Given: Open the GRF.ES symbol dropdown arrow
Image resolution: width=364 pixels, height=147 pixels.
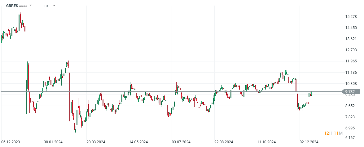Looking at the screenshot, I should (31, 6).
